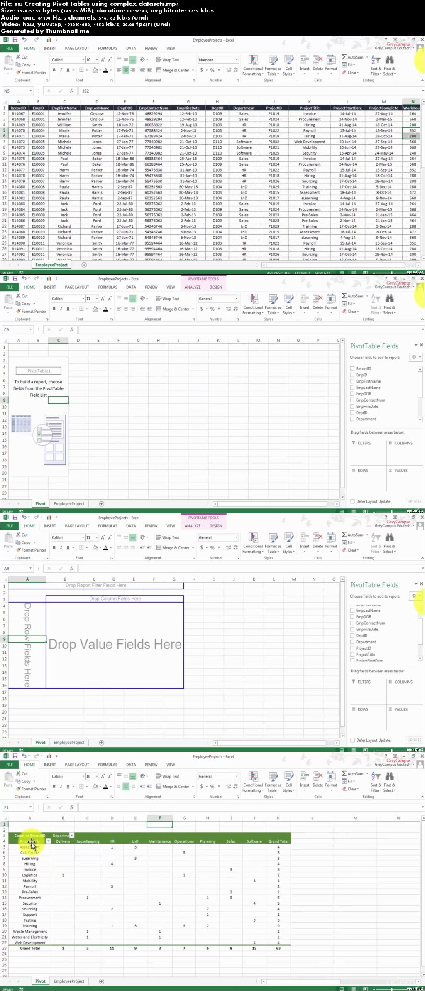Toggle Underline in the finished pivot table window
The image size is (425, 991).
click(68, 787)
